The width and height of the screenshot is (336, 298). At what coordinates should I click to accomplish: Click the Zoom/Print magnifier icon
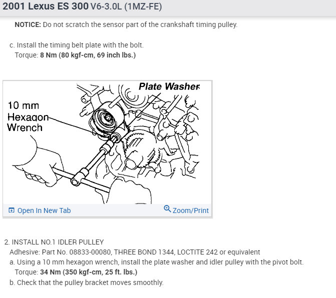[167, 208]
